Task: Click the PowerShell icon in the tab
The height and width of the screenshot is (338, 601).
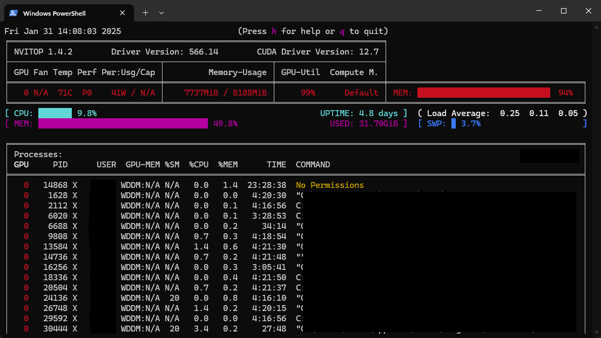Action: (13, 12)
